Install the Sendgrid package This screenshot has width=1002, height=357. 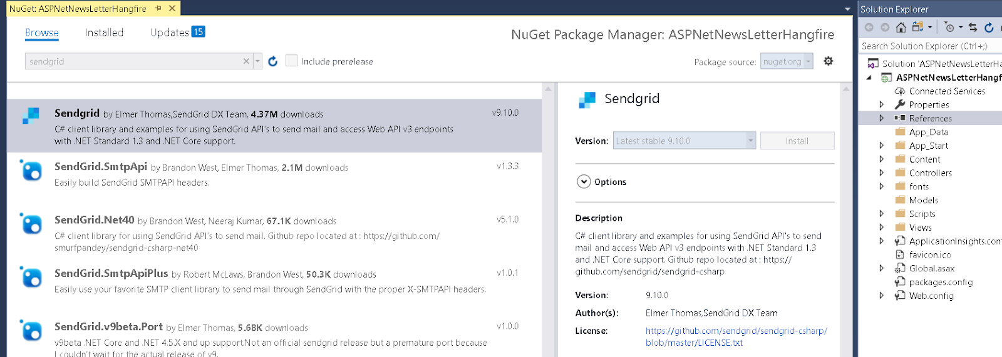[797, 141]
